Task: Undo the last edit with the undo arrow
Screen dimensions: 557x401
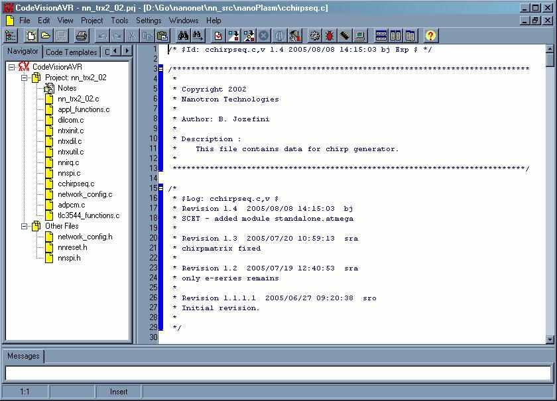Action: 102,36
